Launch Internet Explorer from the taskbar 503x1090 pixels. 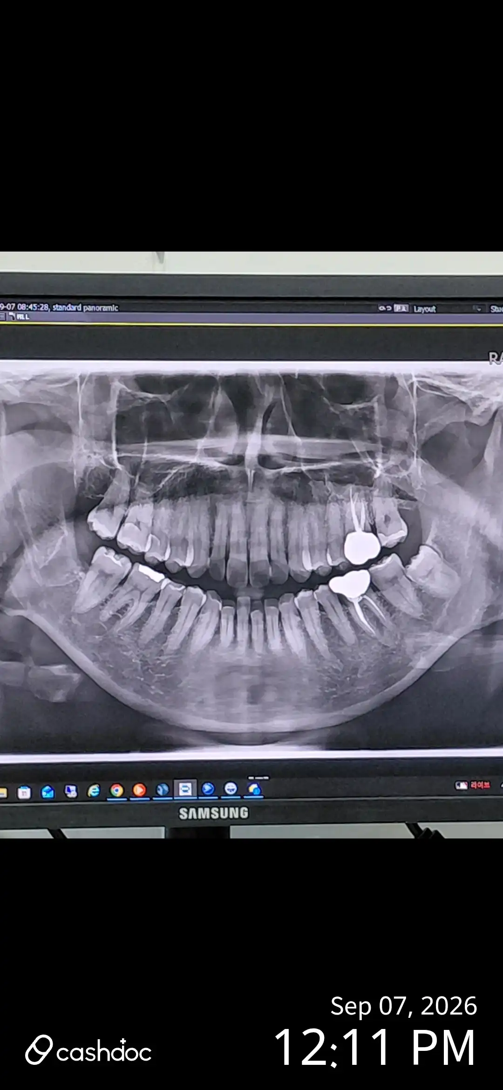coord(94,790)
